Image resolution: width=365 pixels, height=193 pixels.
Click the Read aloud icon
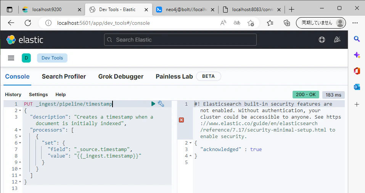point(223,23)
